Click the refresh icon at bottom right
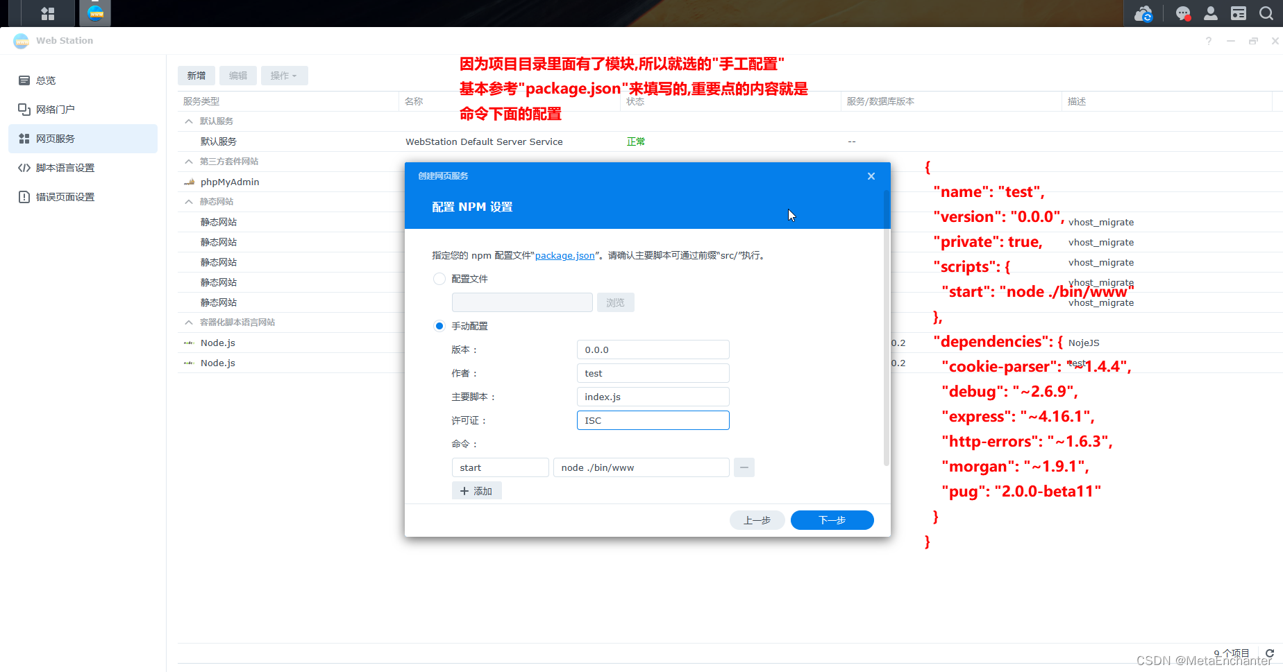This screenshot has width=1283, height=672. (1270, 653)
